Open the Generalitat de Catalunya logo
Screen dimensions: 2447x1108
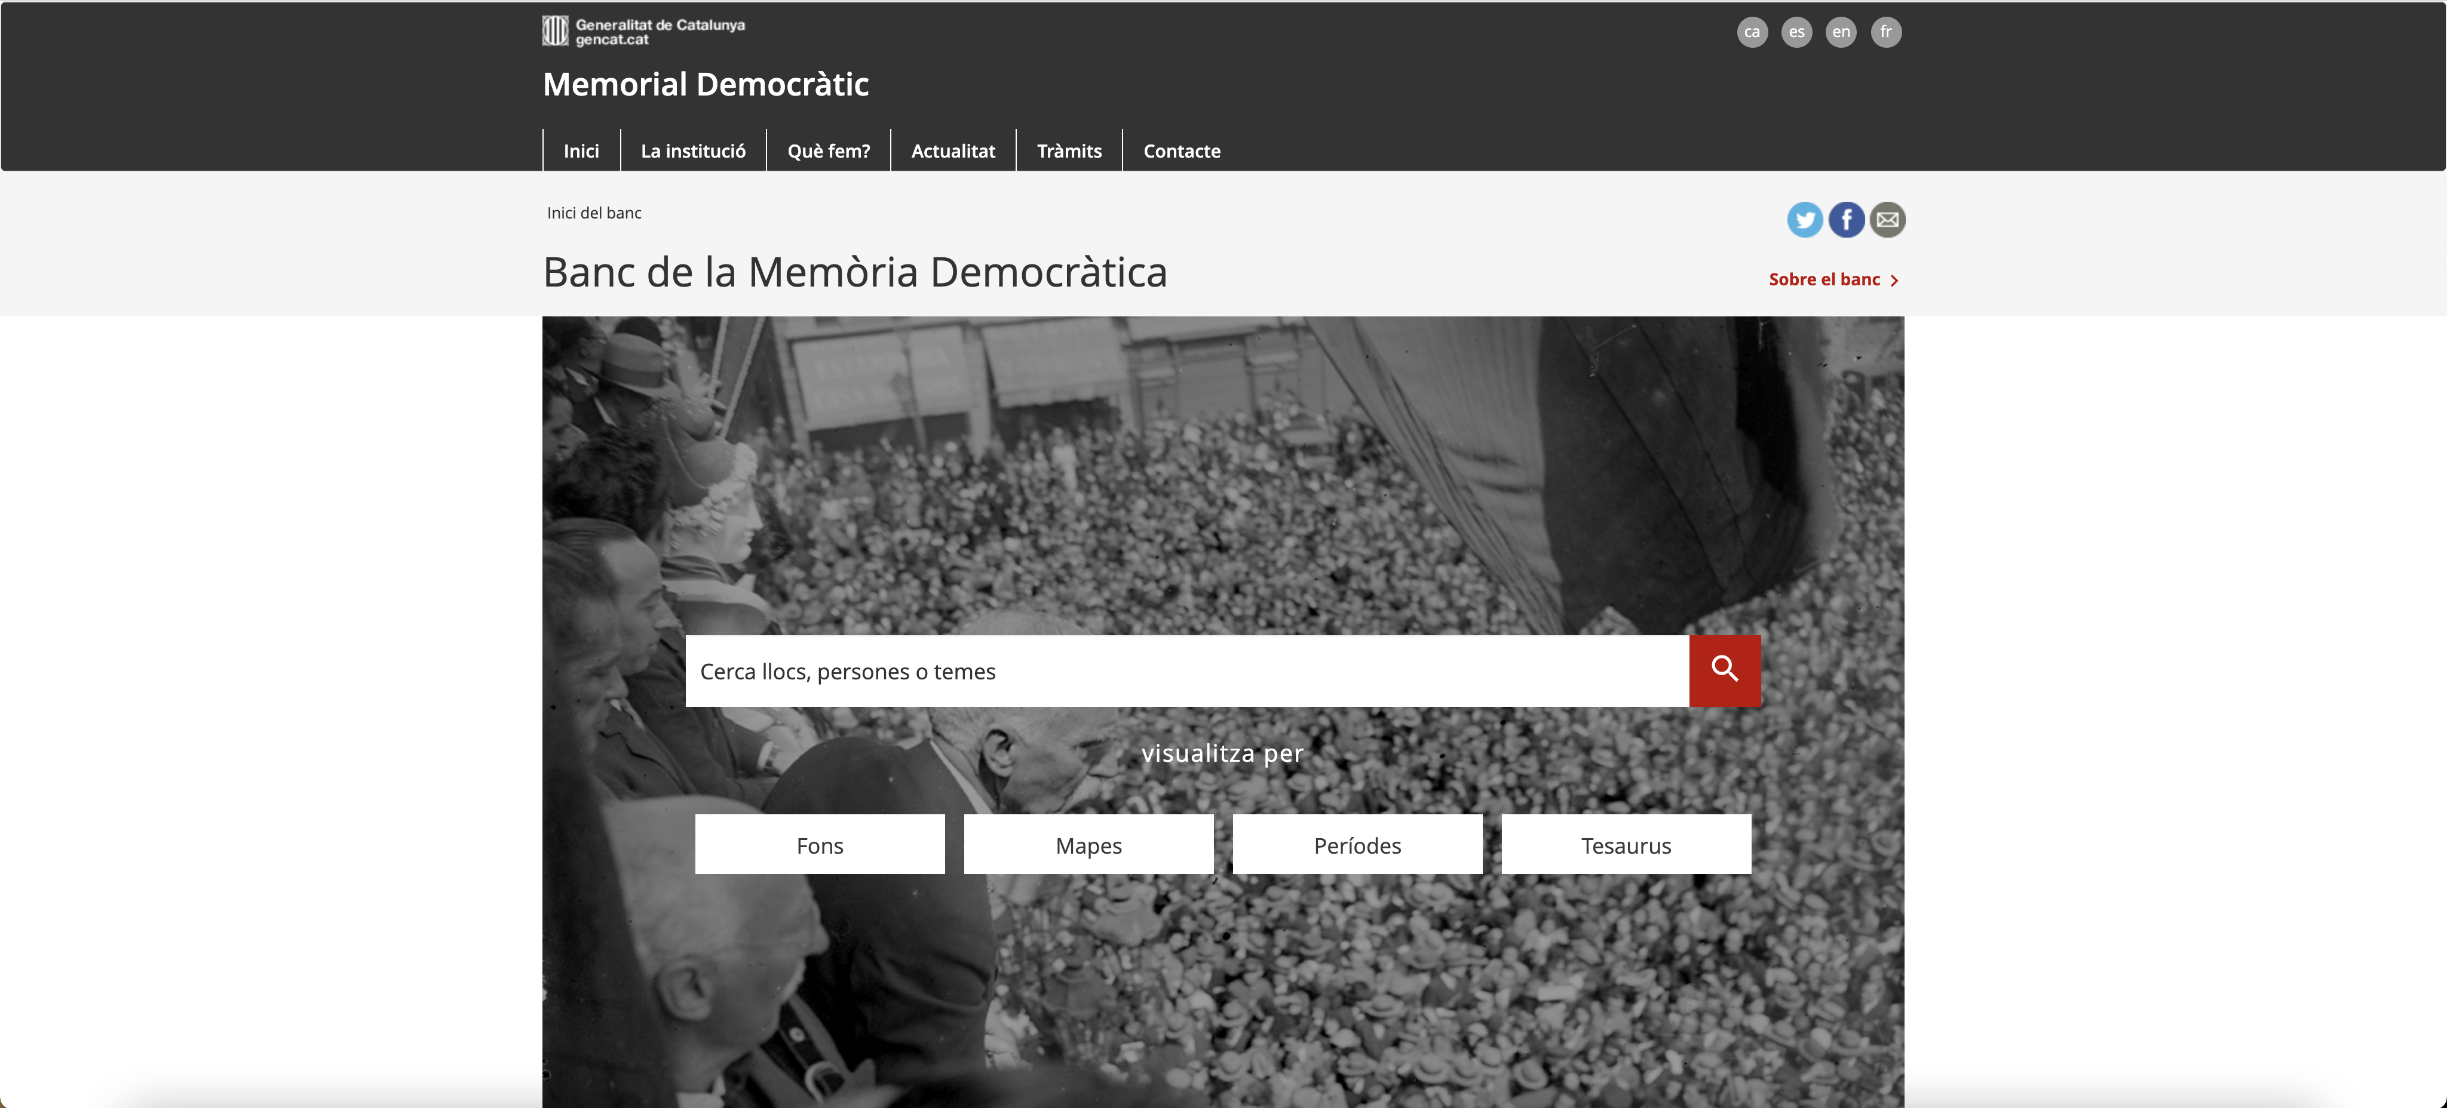[644, 31]
